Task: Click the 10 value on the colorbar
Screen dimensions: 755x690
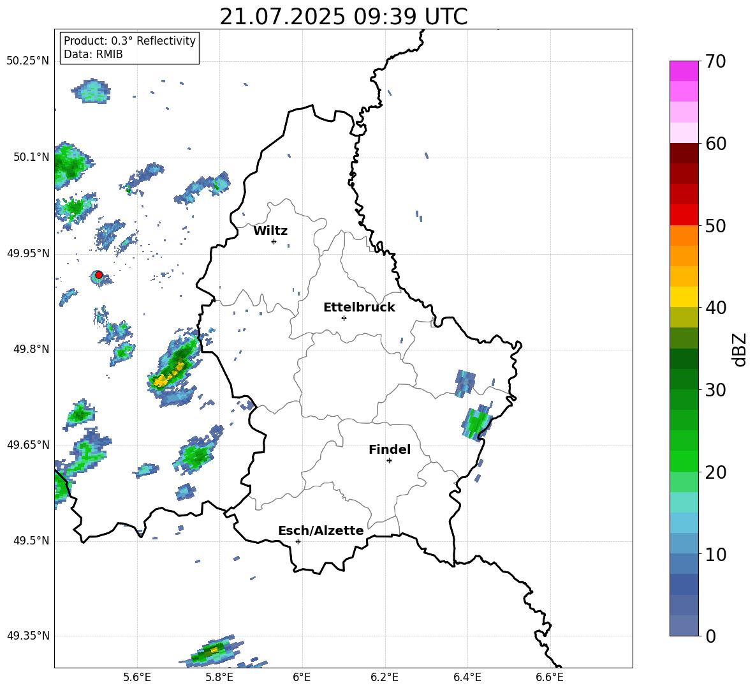Action: click(x=715, y=554)
